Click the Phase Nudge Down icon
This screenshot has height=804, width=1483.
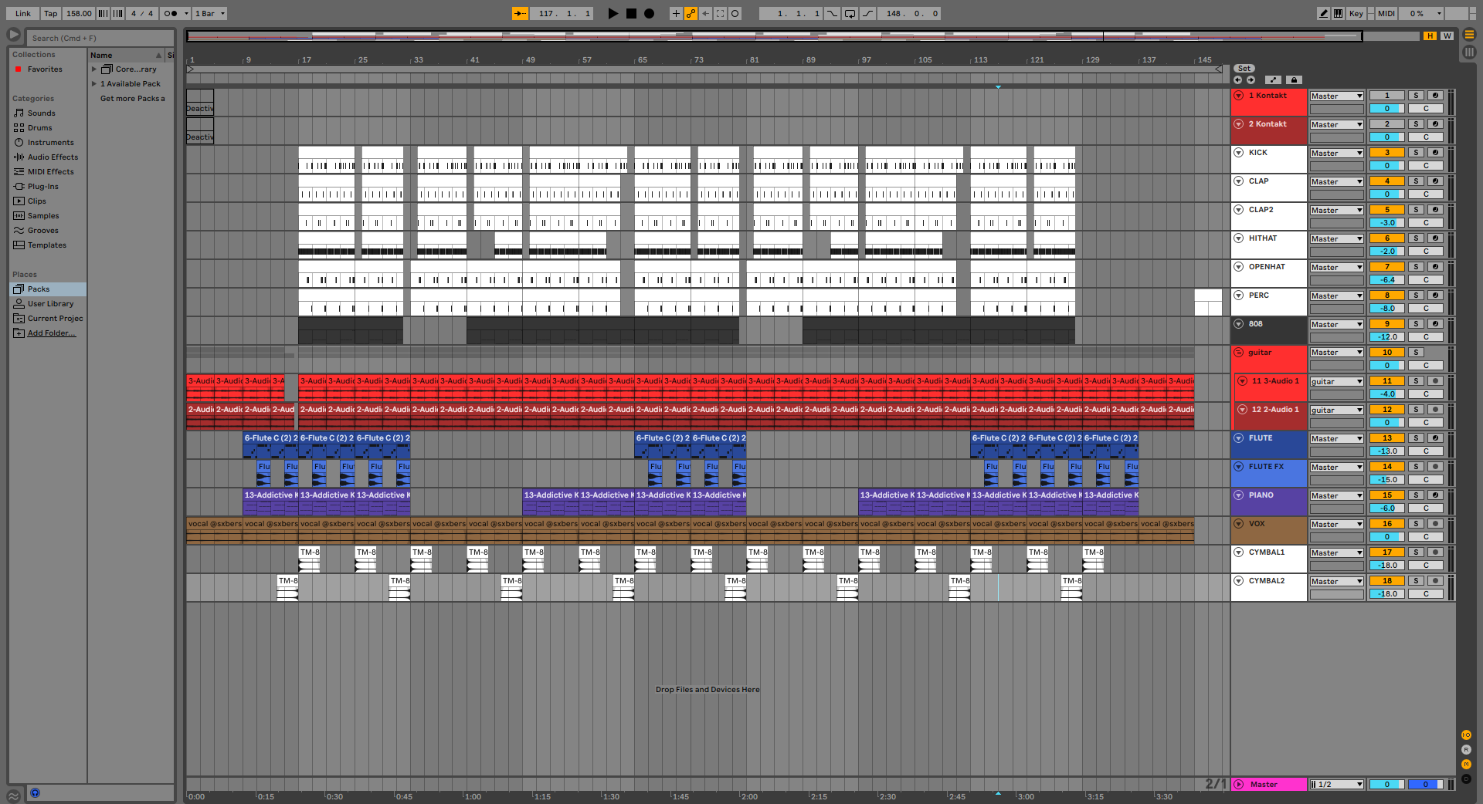(104, 13)
